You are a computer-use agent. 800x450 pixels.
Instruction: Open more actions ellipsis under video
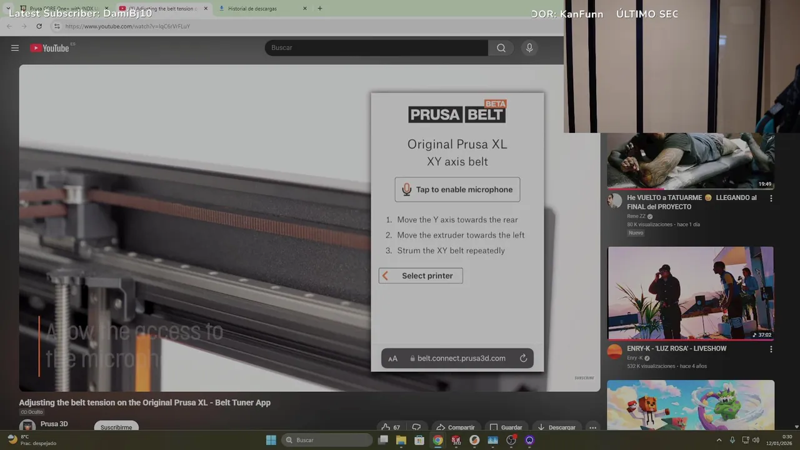click(x=592, y=427)
